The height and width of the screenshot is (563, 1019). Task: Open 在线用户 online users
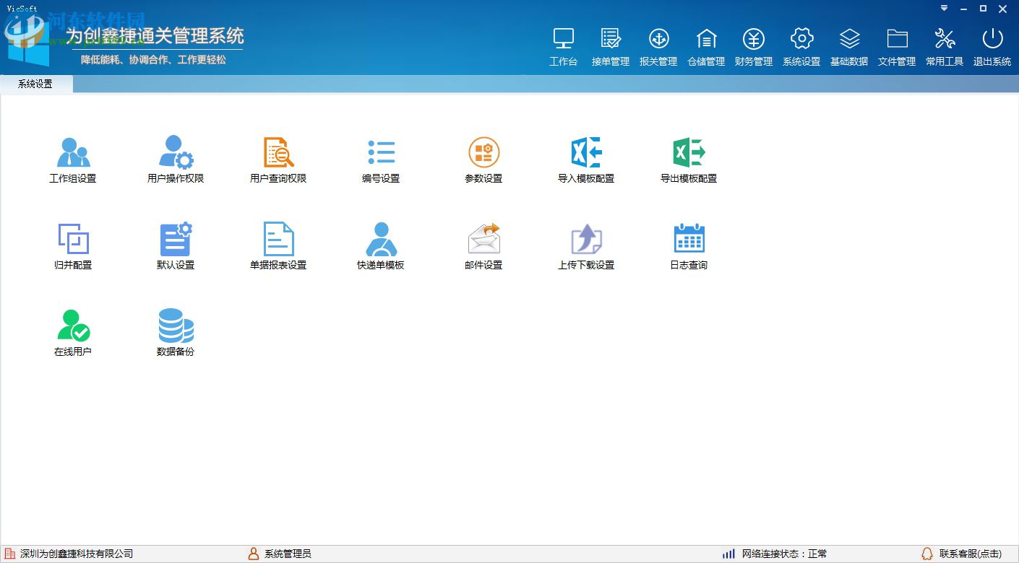[x=73, y=333]
